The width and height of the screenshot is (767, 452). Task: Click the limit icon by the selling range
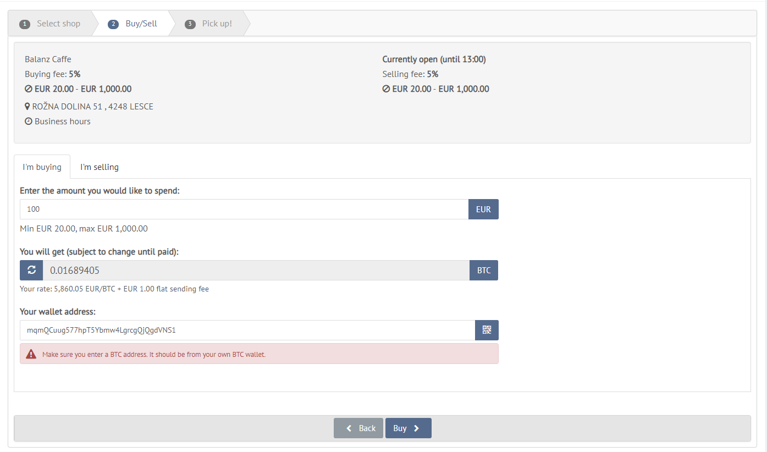coord(386,89)
